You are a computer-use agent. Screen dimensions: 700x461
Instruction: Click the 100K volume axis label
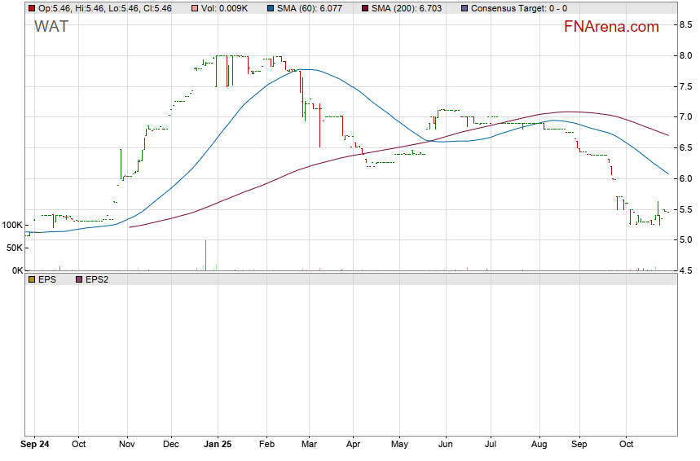pyautogui.click(x=11, y=225)
